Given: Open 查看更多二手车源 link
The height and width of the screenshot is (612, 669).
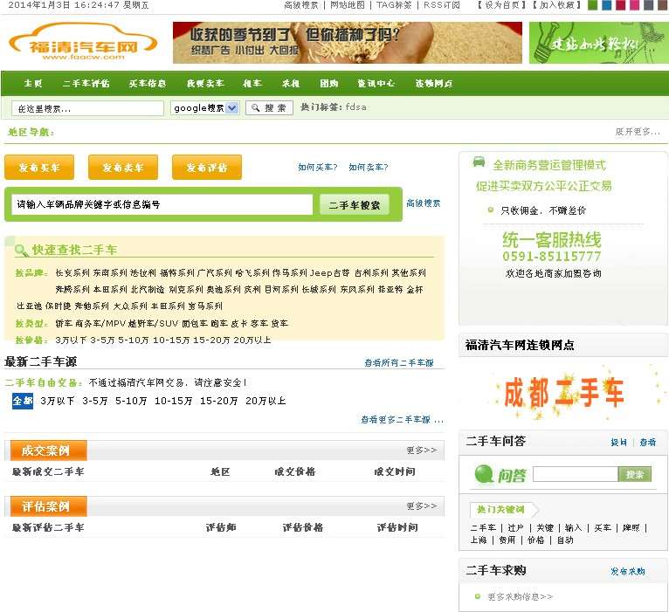Looking at the screenshot, I should point(402,420).
